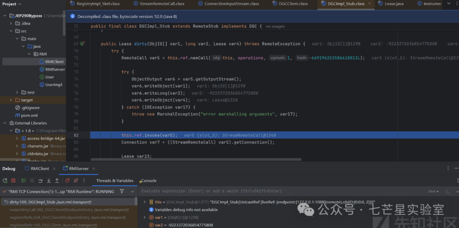The image size is (459, 228).
Task: Select makeDirtyCall:382 stack frame
Action: (69, 210)
